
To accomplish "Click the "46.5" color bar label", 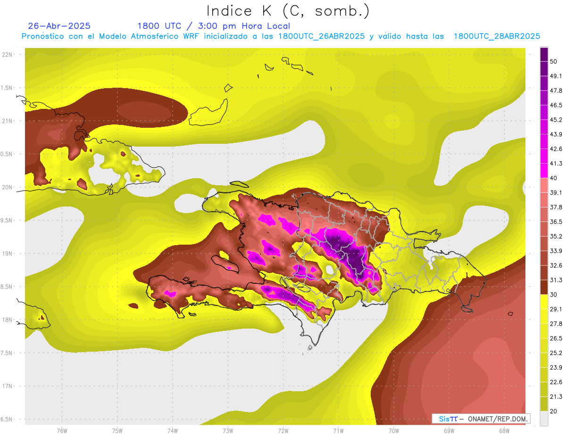I will (556, 105).
